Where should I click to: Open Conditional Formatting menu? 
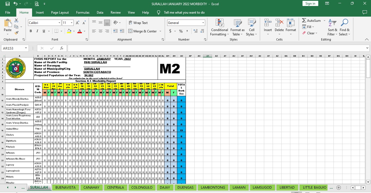220,27
